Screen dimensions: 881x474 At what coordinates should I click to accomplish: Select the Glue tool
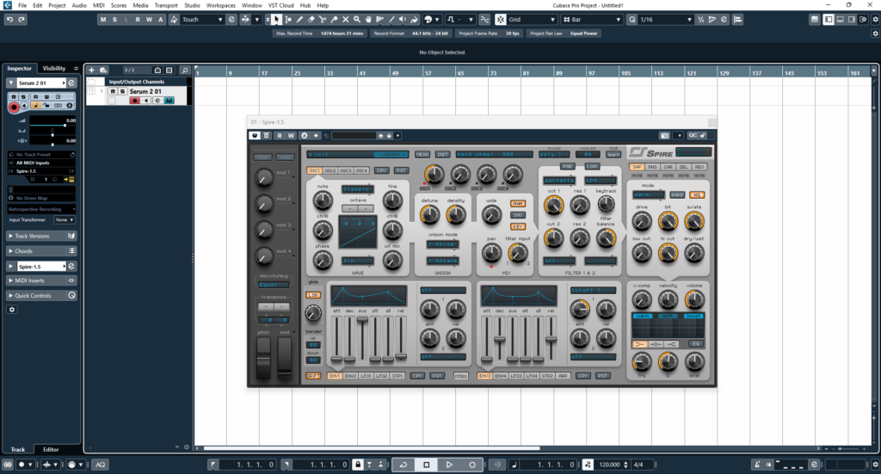tap(334, 19)
